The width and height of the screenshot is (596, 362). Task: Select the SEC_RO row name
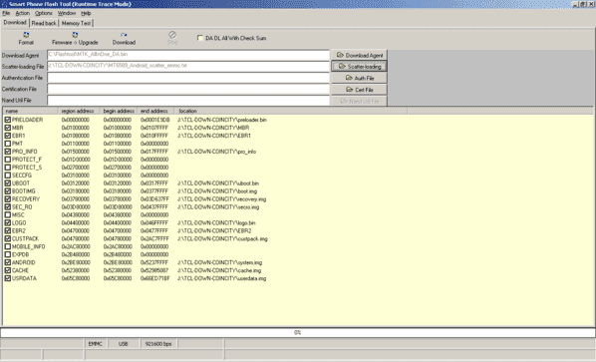click(x=22, y=206)
